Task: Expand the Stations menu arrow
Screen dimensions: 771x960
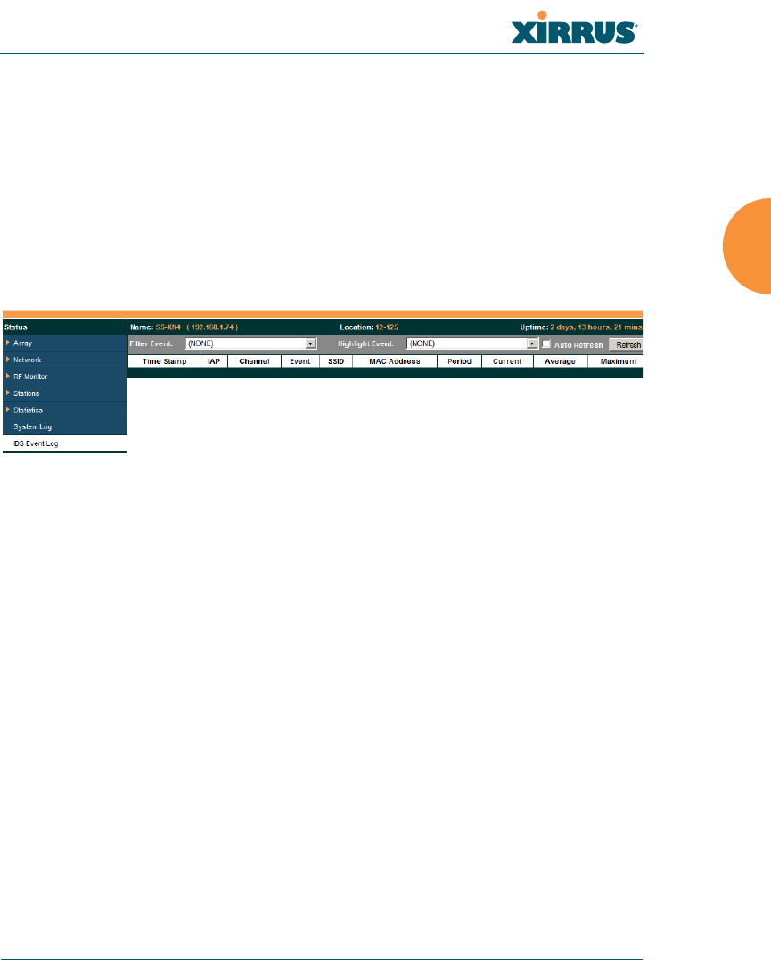Action: (x=8, y=393)
